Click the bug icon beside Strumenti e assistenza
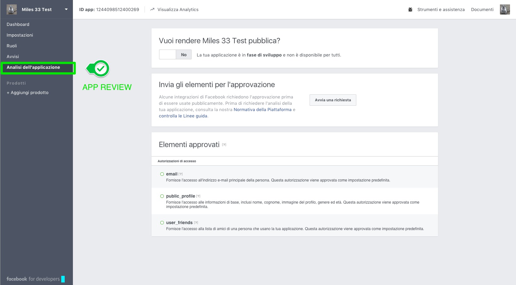Screen dimensions: 516x285 click(x=410, y=9)
